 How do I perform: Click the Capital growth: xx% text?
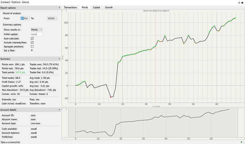(12, 86)
